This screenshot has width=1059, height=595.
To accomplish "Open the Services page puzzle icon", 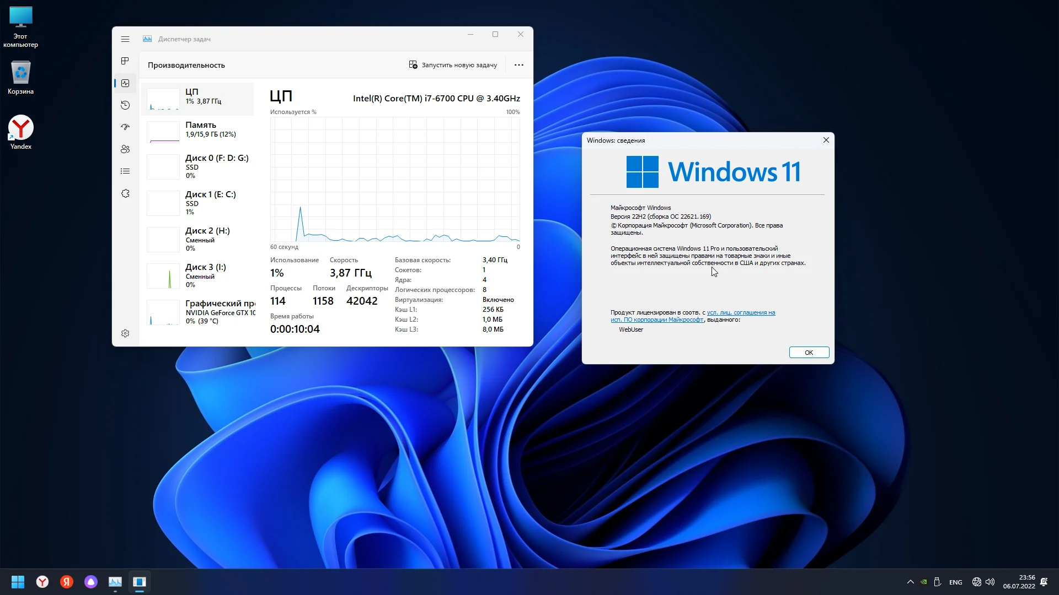I will [125, 193].
